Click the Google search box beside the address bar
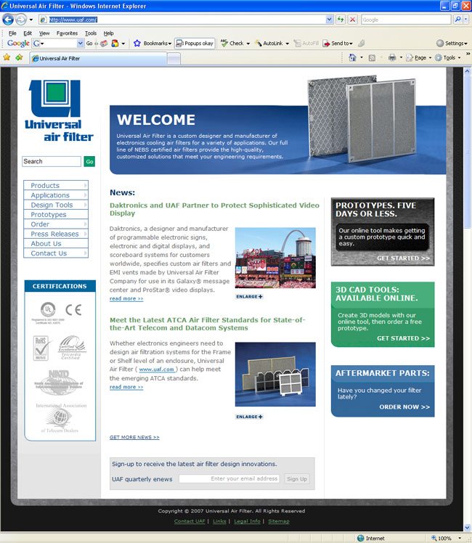472x543 pixels. 406,20
